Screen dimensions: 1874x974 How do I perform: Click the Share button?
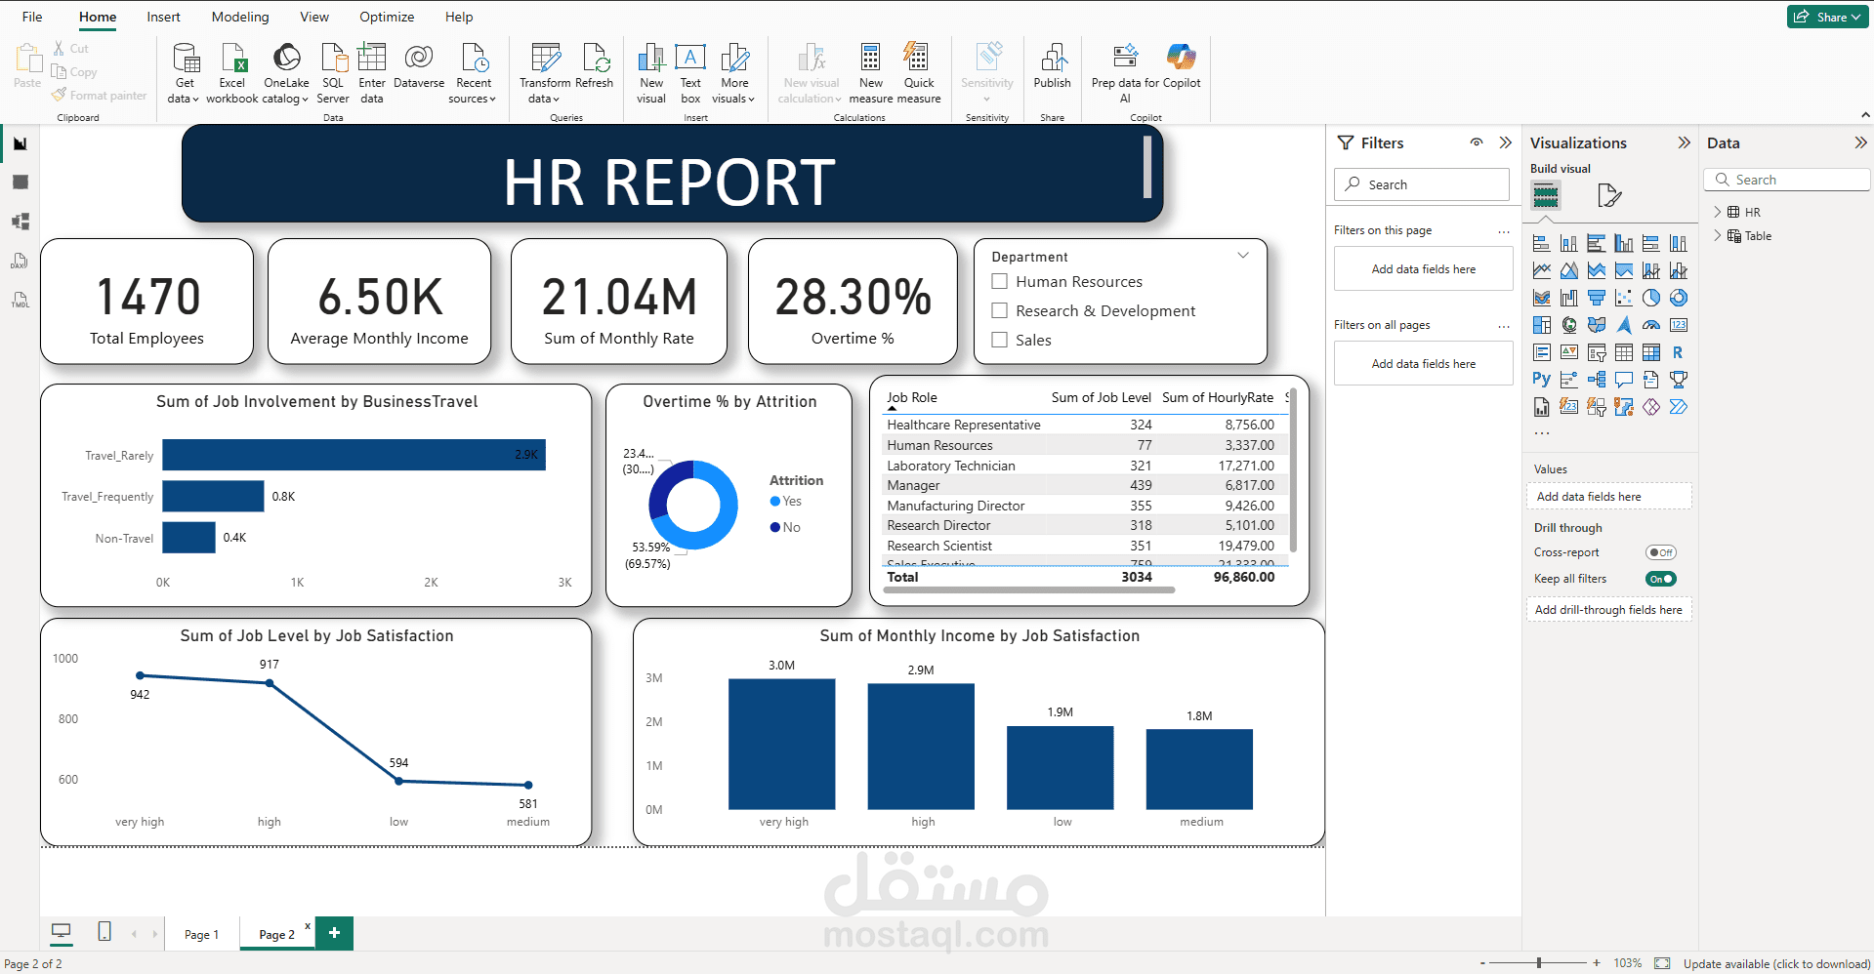[1827, 17]
